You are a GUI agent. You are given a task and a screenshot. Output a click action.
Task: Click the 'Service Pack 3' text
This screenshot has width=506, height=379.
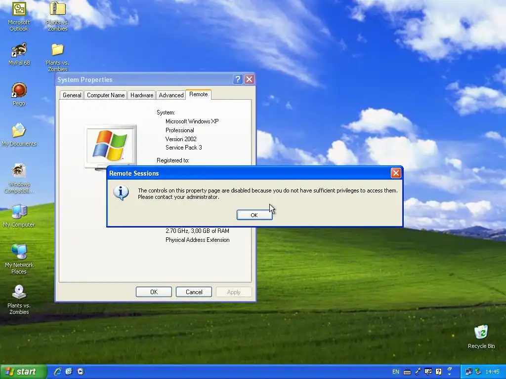[x=184, y=148]
